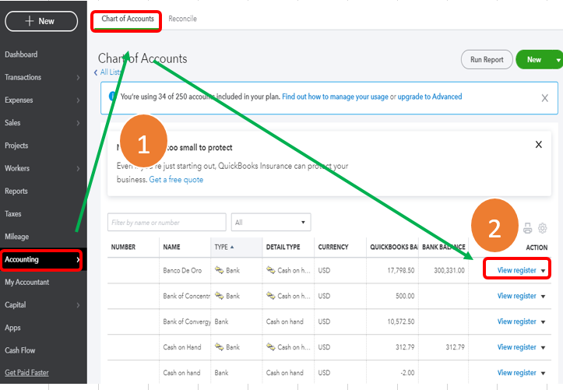Open the All type filter dropdown
This screenshot has width=563, height=390.
[271, 223]
